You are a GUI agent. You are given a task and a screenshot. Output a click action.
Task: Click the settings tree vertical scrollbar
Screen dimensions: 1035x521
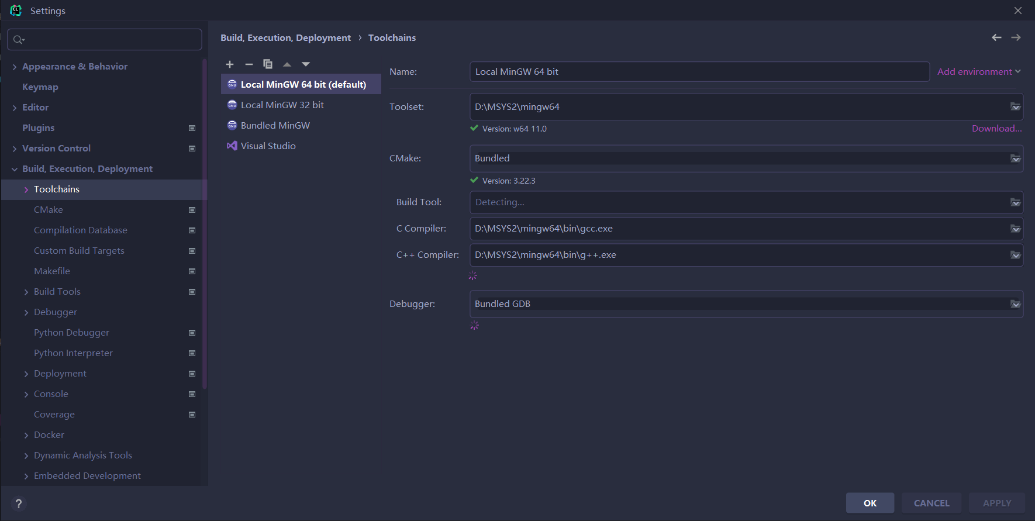(205, 223)
